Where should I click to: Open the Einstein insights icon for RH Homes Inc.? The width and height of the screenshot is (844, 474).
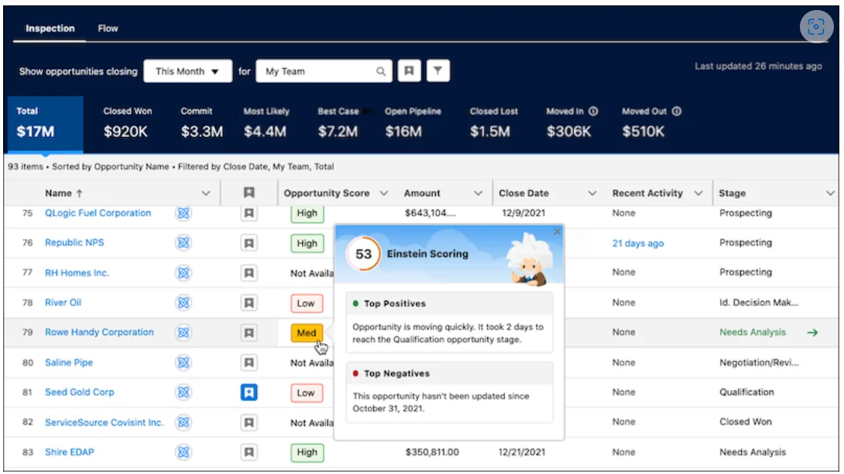pos(184,273)
